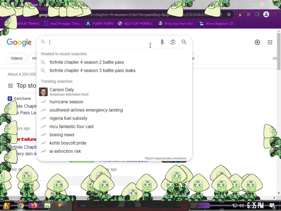
Task: Click the Google logo
Action: 19,42
